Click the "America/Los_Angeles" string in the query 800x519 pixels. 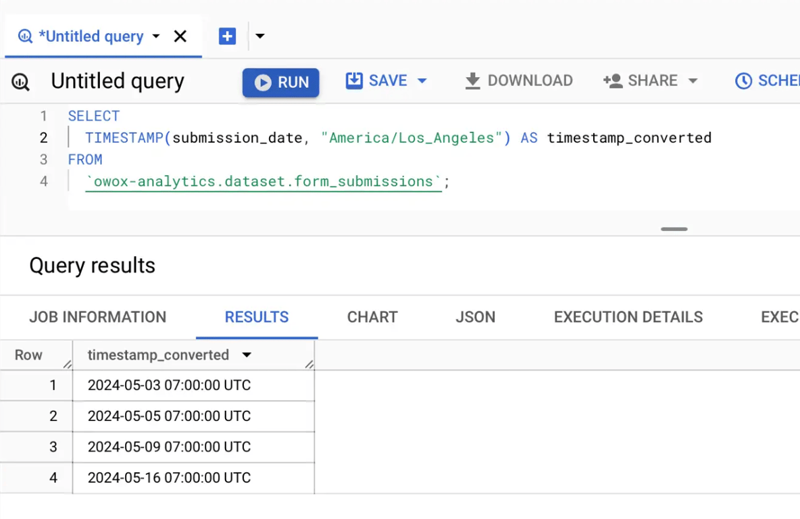411,138
